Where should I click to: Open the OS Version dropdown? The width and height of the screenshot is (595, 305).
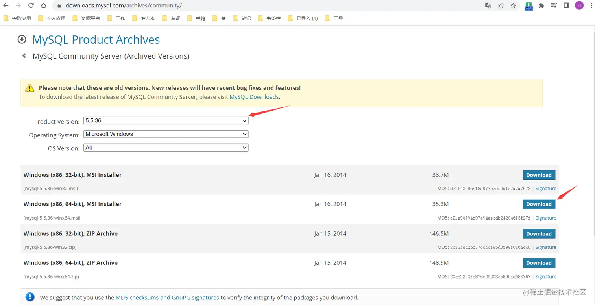[x=166, y=148]
